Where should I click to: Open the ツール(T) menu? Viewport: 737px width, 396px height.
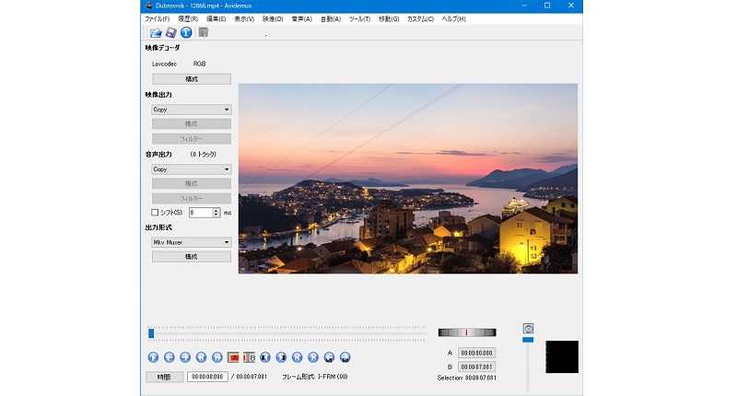pyautogui.click(x=360, y=18)
